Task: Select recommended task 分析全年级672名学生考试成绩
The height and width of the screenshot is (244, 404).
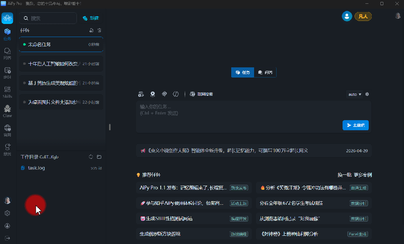Action: [x=314, y=203]
